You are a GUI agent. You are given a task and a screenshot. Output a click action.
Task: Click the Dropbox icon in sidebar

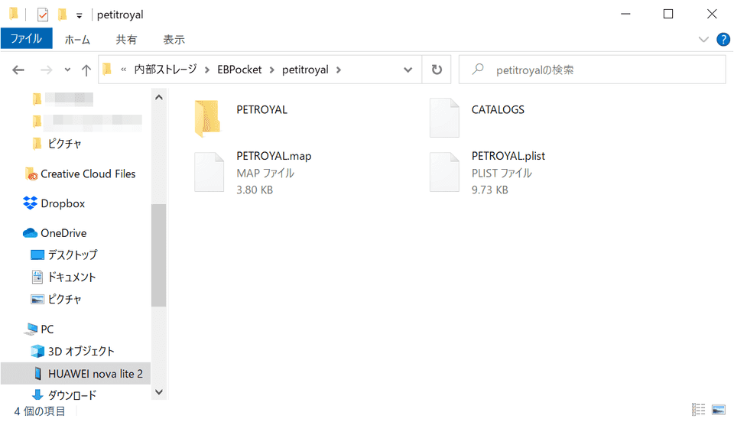30,203
